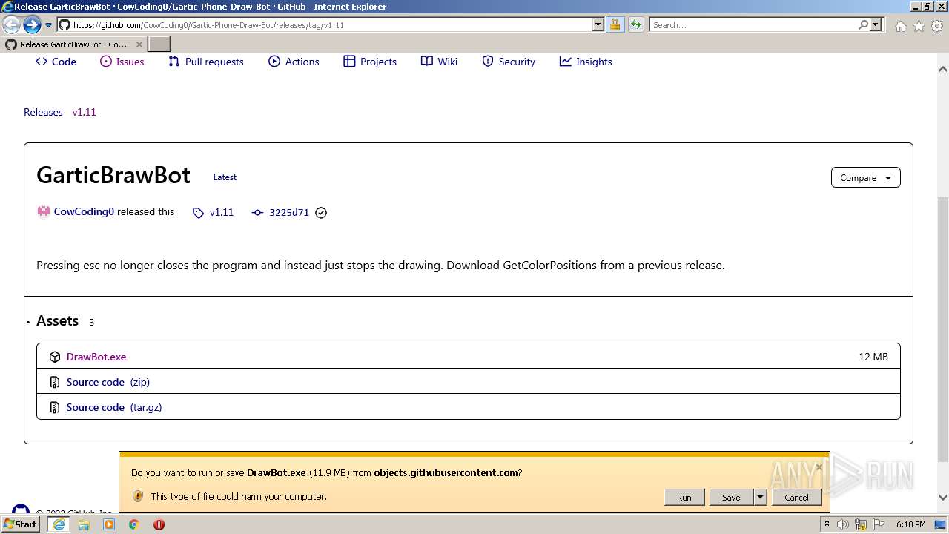Close the download notification bar
Image resolution: width=949 pixels, height=534 pixels.
pos(819,467)
